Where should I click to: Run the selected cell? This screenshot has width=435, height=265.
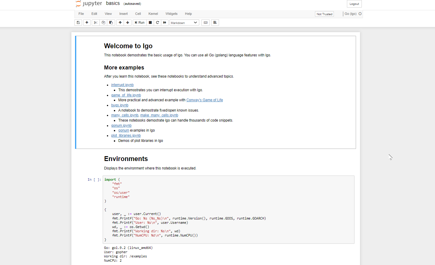click(140, 22)
